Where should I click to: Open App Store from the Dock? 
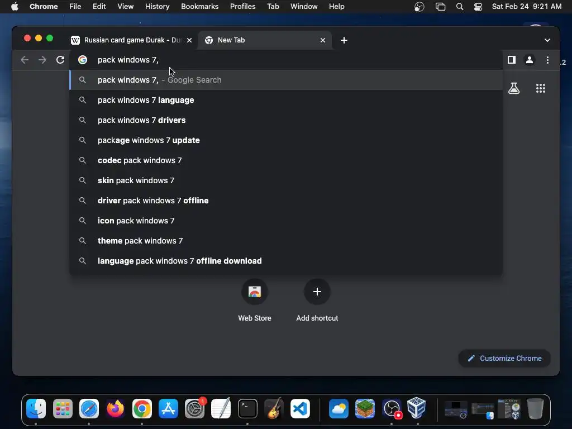point(168,408)
